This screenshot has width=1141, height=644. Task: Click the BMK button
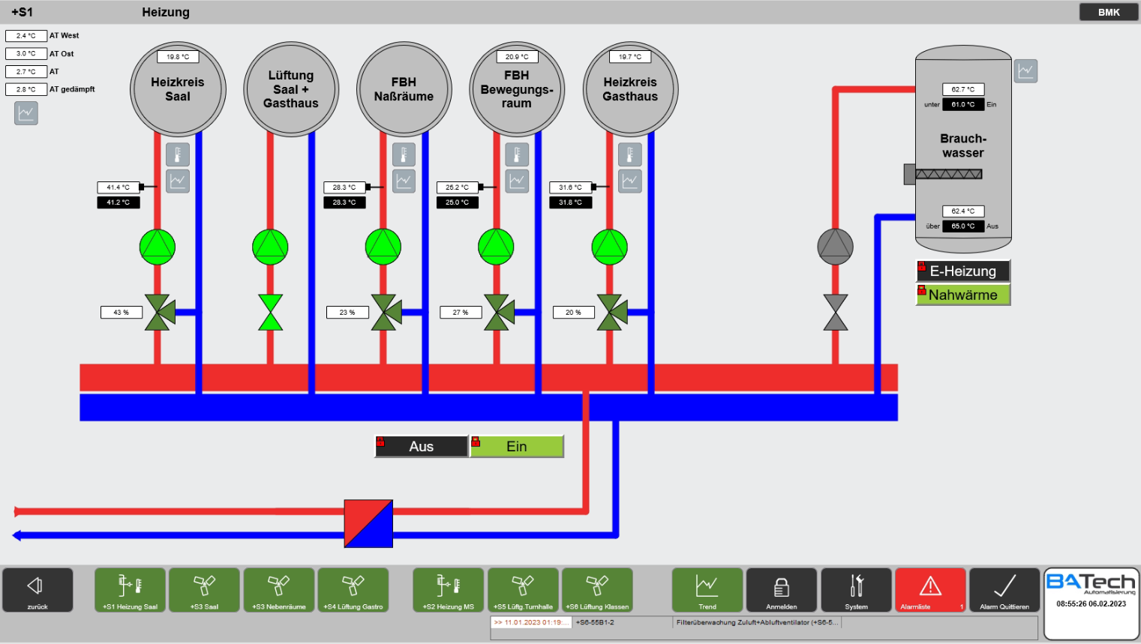[1109, 12]
